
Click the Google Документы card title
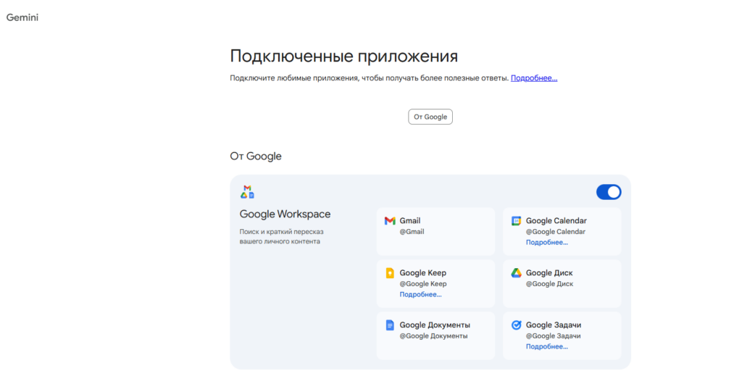coord(435,325)
